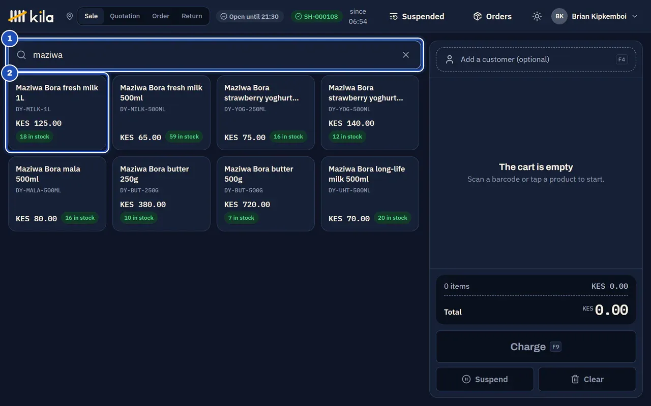Open the Orders view

(x=492, y=16)
